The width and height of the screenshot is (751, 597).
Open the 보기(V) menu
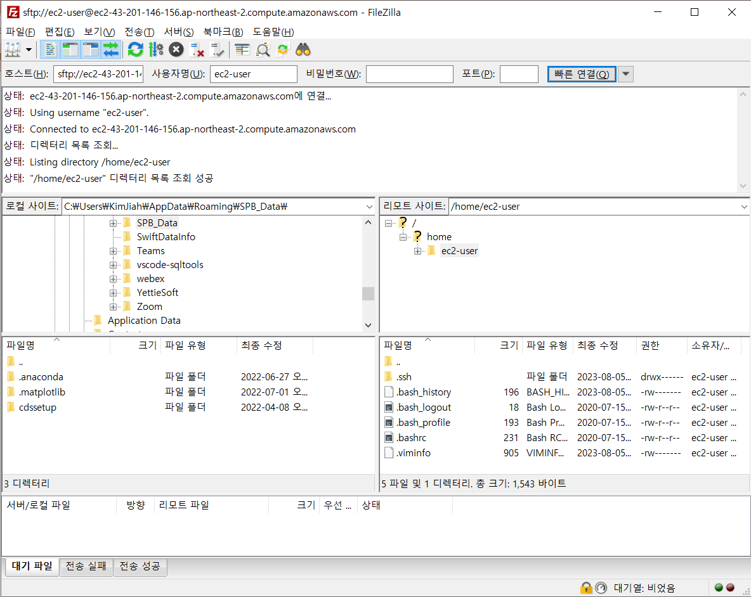point(100,32)
